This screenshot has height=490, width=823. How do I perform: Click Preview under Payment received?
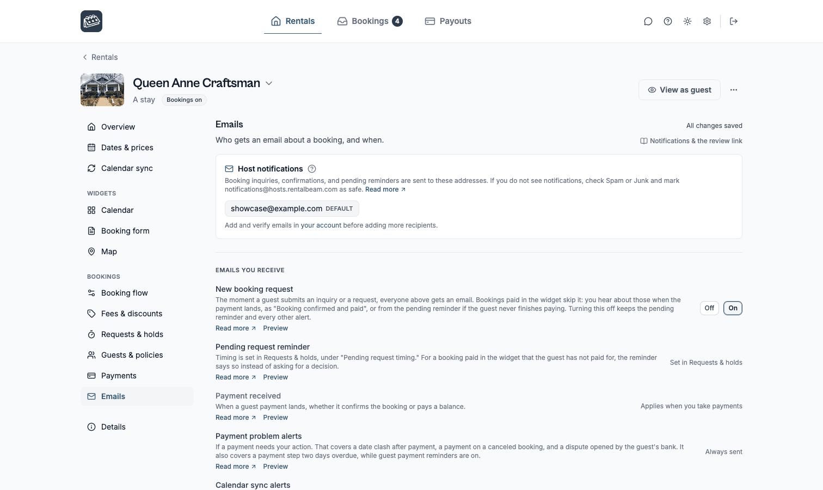275,418
